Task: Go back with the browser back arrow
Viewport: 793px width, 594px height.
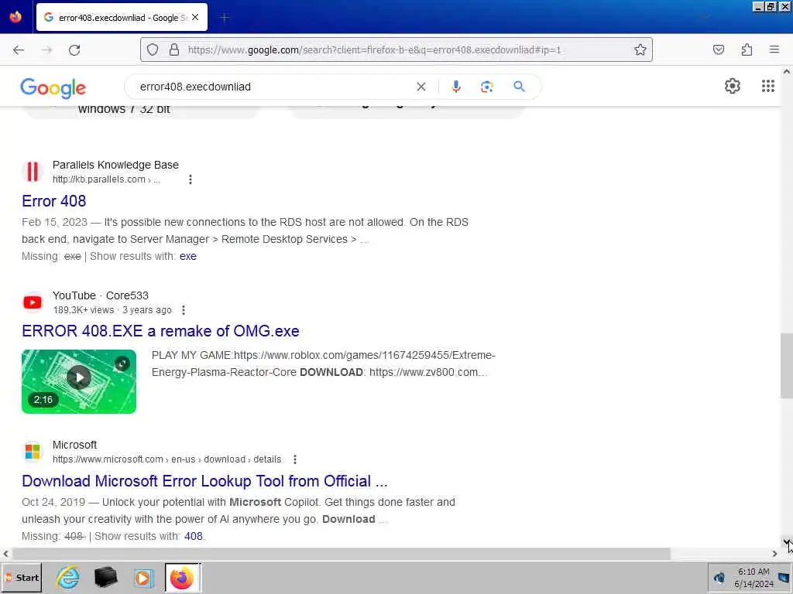Action: pos(19,50)
